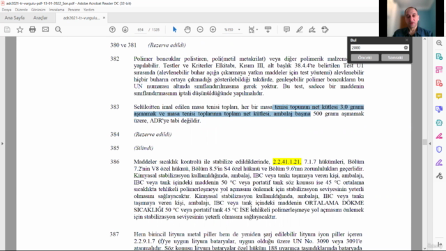Open Export PDF in the right pane

pyautogui.click(x=439, y=56)
